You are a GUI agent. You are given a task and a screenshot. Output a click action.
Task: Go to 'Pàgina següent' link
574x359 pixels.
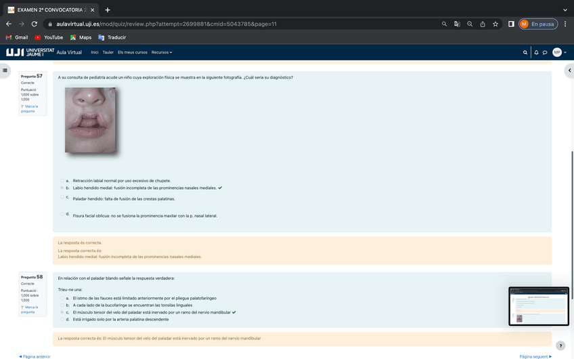(535, 356)
